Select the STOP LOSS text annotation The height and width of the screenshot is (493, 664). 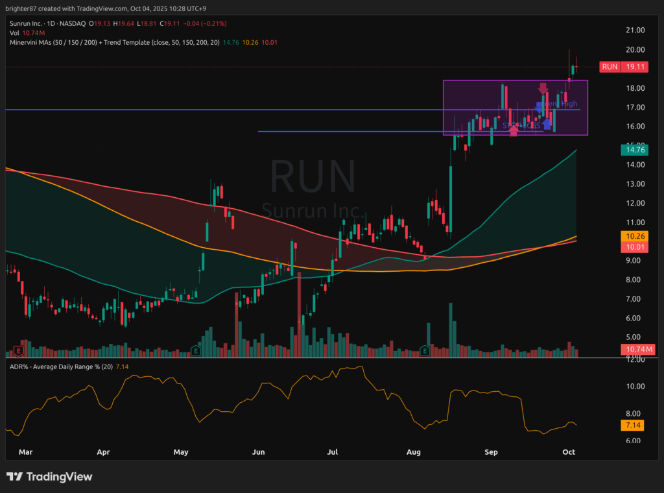522,125
